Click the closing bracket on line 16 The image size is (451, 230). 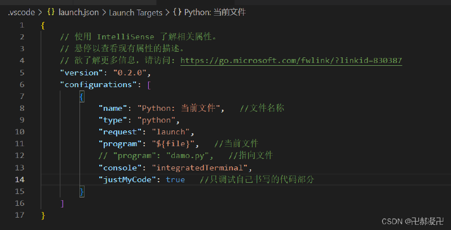tap(63, 204)
